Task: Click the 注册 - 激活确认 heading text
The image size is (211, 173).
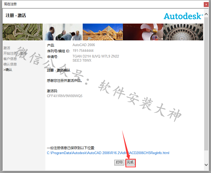Action: click(59, 70)
